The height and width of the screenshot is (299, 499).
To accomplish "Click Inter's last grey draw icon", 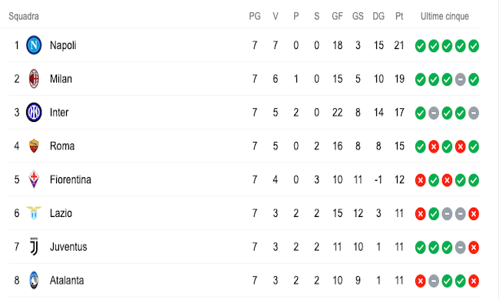I will tap(474, 113).
